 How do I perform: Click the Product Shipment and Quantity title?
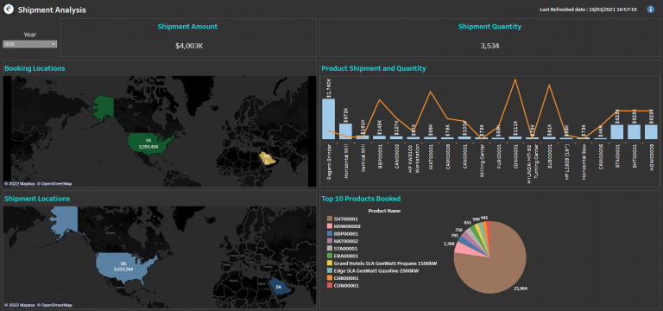coord(374,68)
